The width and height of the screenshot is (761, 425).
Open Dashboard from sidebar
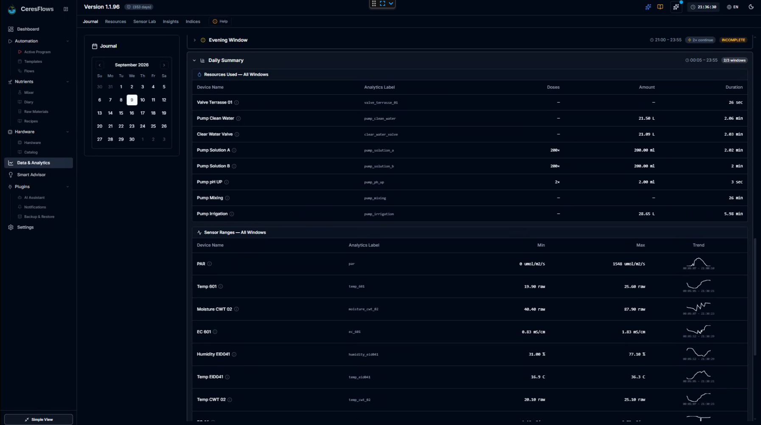click(x=38, y=29)
